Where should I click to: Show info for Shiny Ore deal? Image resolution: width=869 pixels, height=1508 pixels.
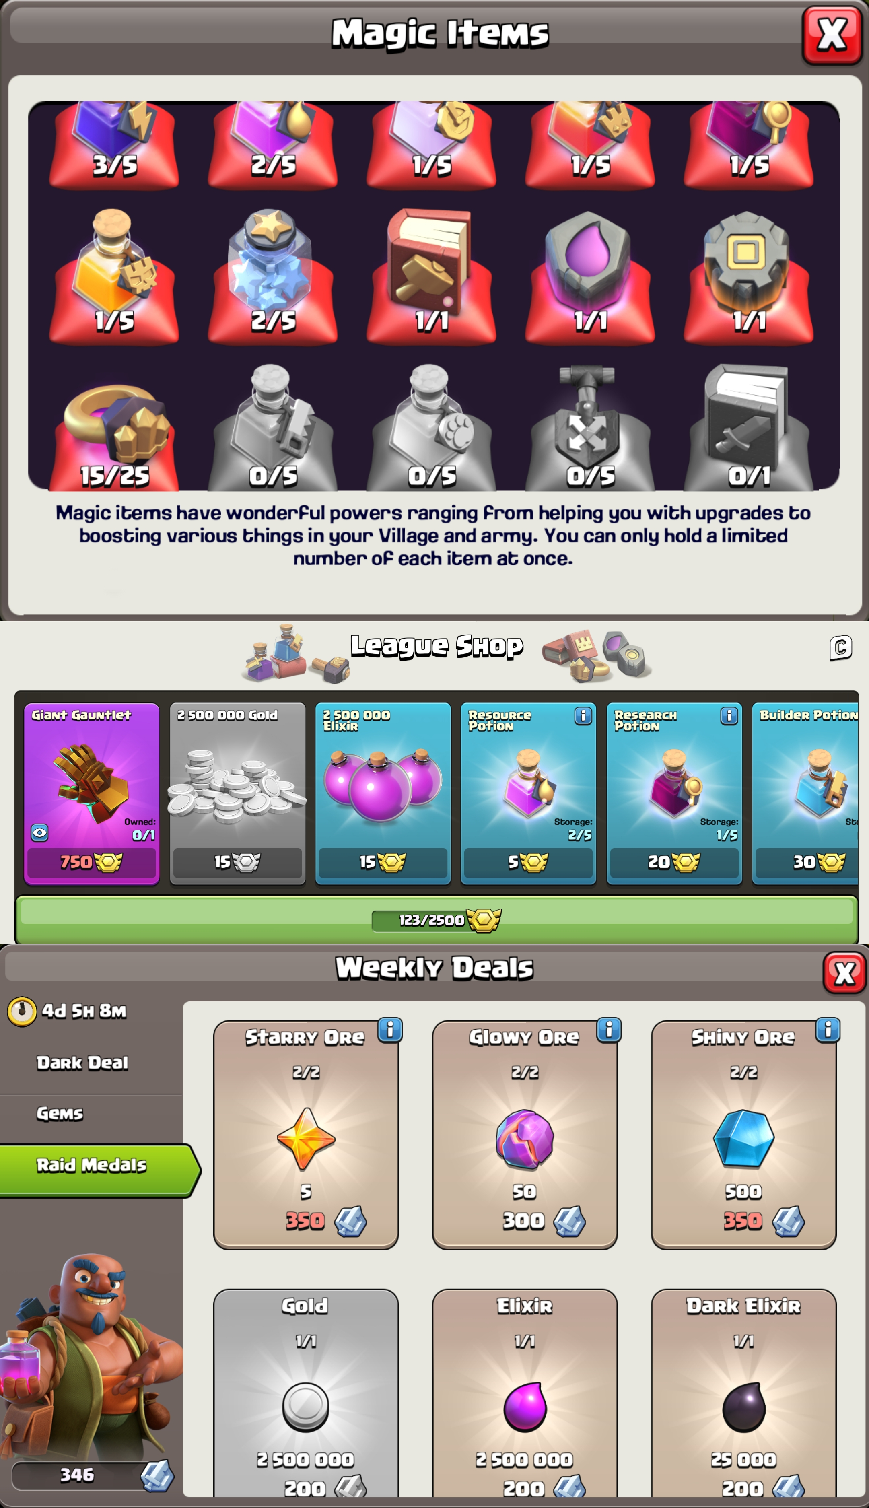(828, 1030)
